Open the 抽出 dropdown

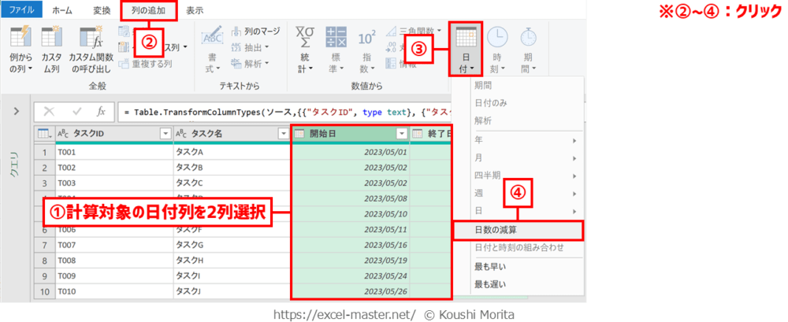251,47
